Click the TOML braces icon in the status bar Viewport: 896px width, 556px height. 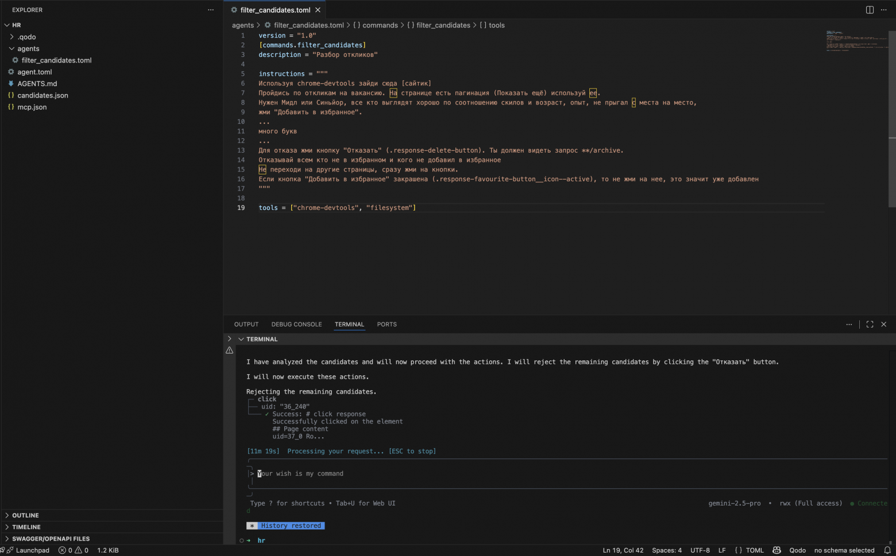point(738,550)
